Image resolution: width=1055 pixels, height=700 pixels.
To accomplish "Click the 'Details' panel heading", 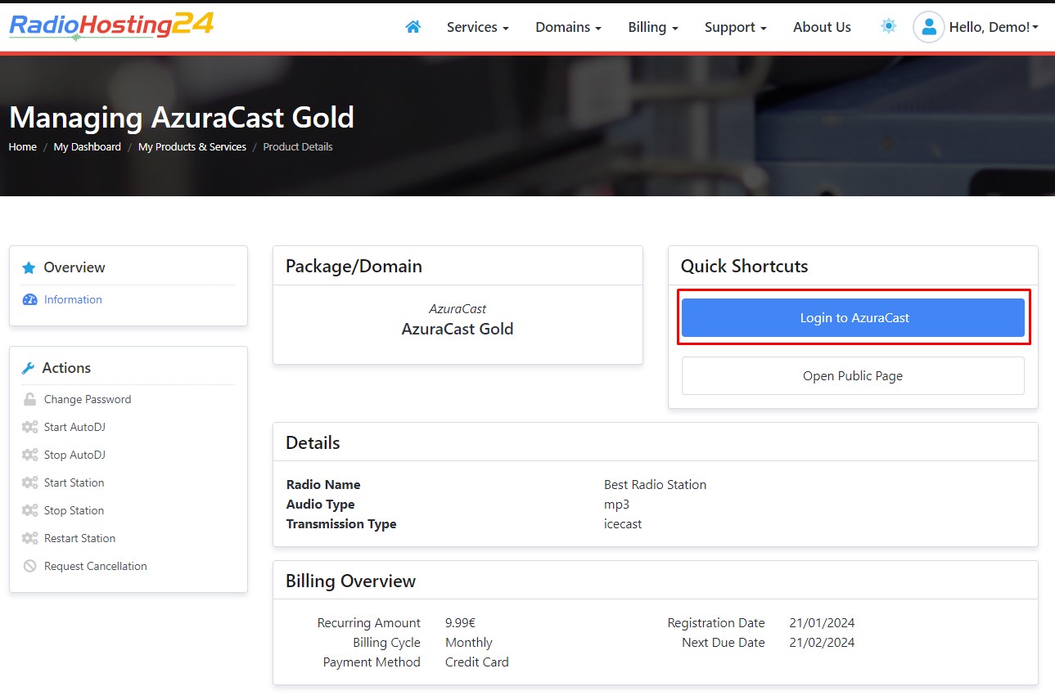I will coord(313,443).
